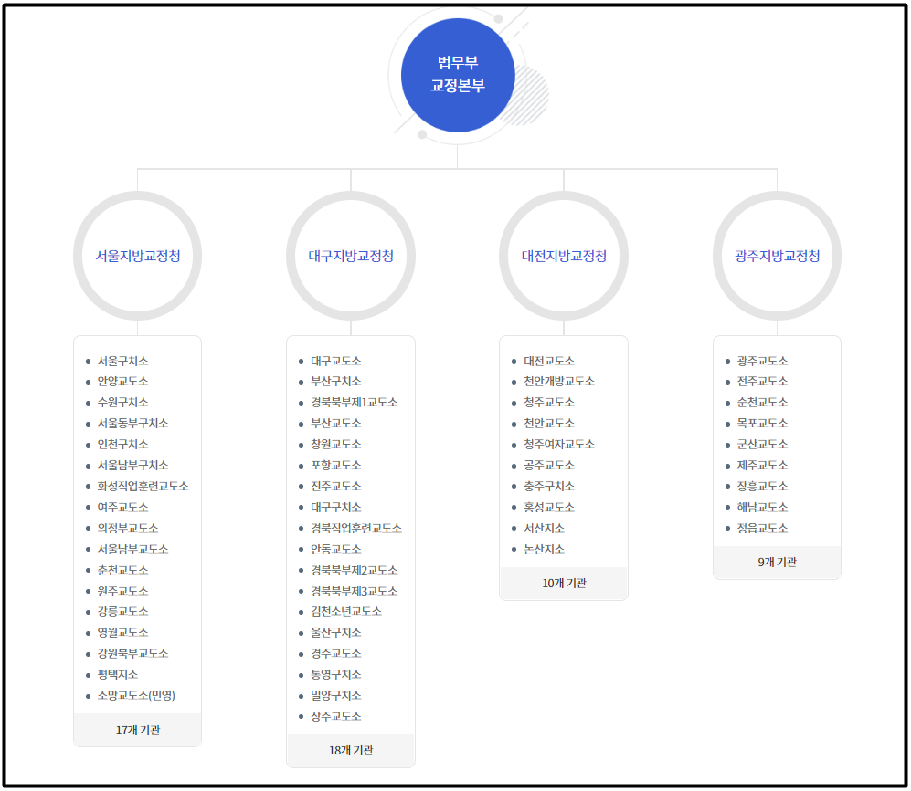This screenshot has width=911, height=791.
Task: Select 수원구치소 list entry
Action: tap(122, 402)
